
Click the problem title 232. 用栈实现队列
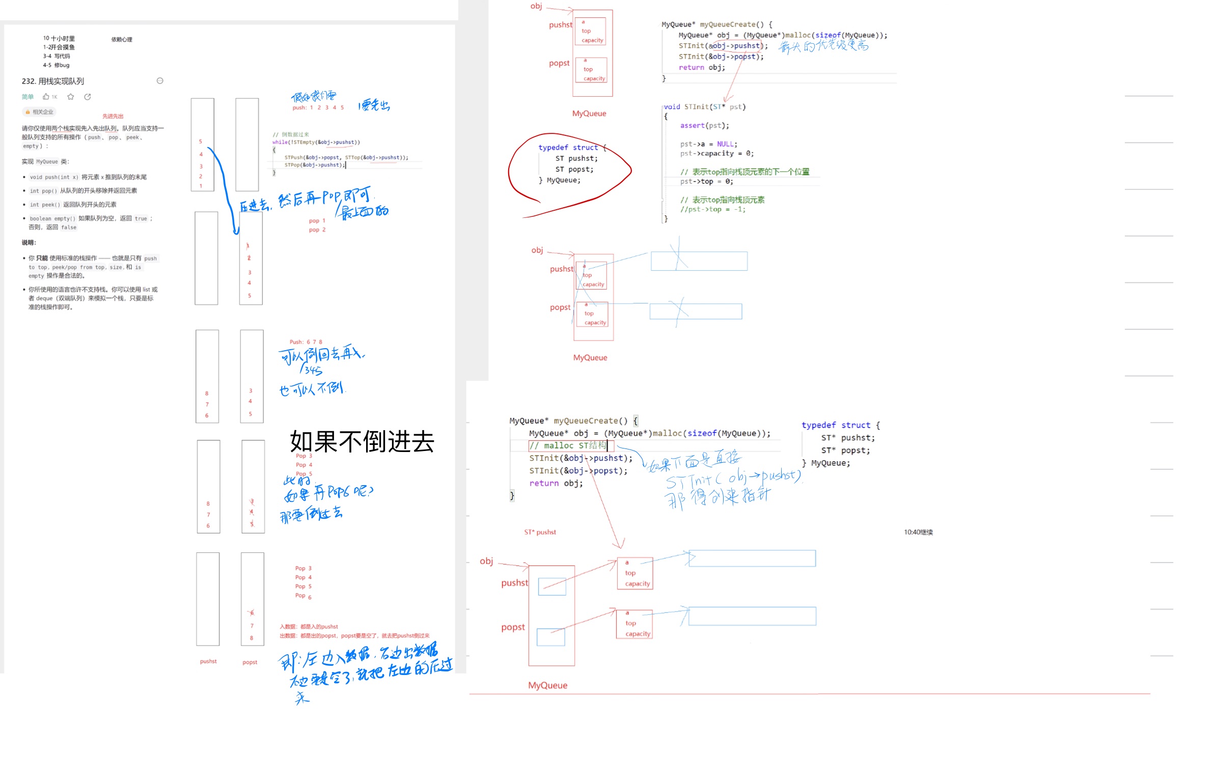[x=53, y=81]
